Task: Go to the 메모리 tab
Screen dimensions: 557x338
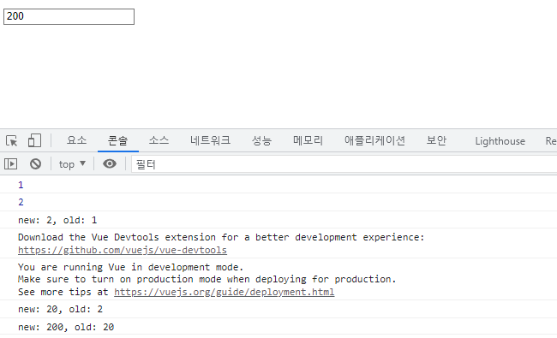Action: pyautogui.click(x=308, y=140)
